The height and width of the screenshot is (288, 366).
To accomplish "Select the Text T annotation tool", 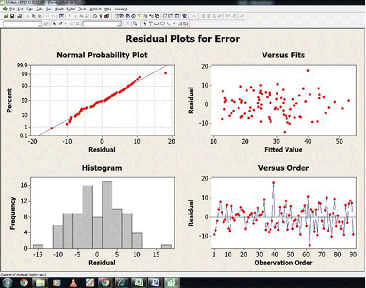I will click(151, 24).
